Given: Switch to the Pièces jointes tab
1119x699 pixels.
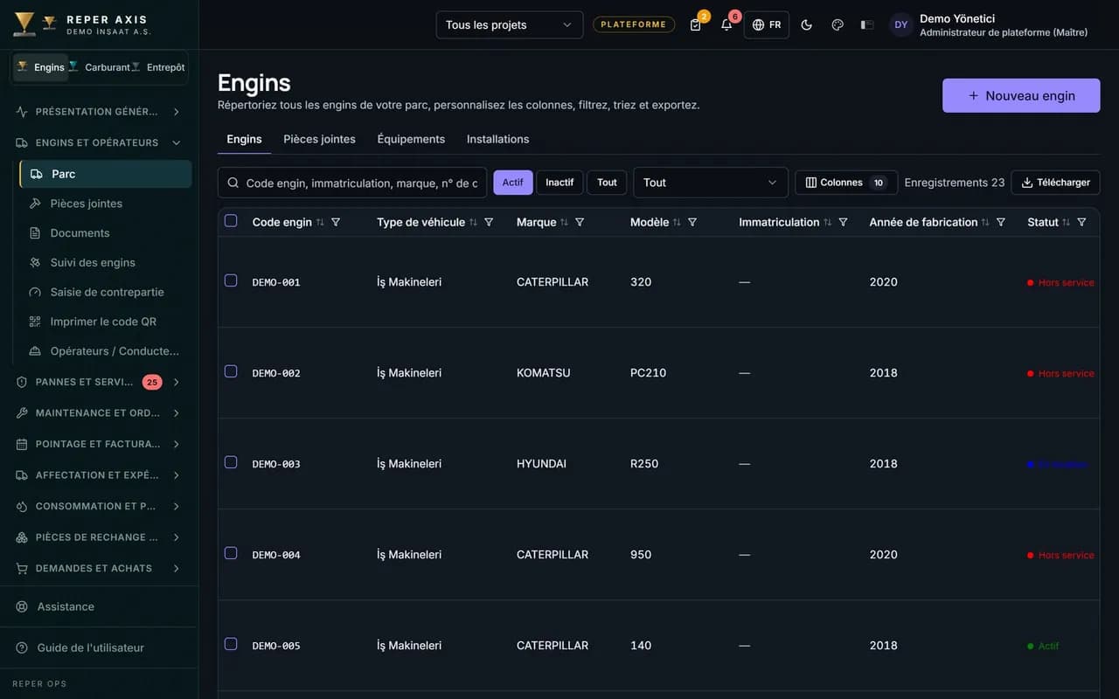Looking at the screenshot, I should point(319,139).
